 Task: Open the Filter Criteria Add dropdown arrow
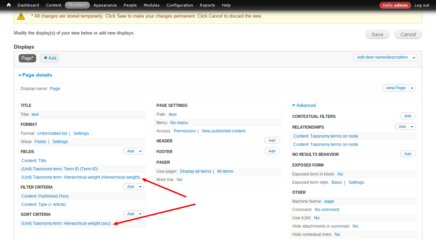click(140, 187)
